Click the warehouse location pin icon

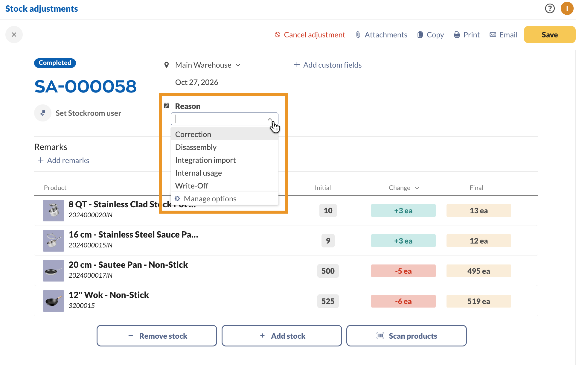tap(167, 65)
